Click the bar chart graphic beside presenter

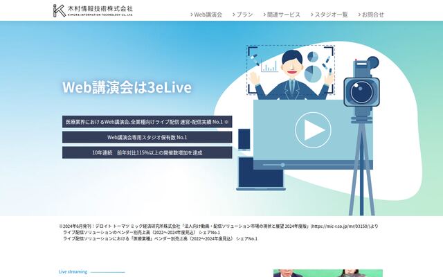tap(269, 66)
